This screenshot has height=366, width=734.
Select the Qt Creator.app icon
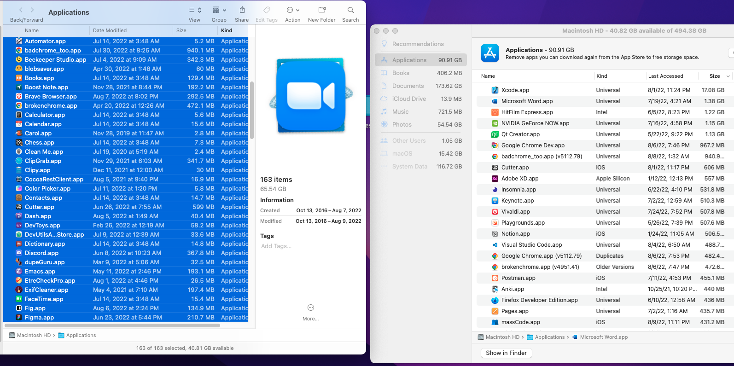coord(495,134)
